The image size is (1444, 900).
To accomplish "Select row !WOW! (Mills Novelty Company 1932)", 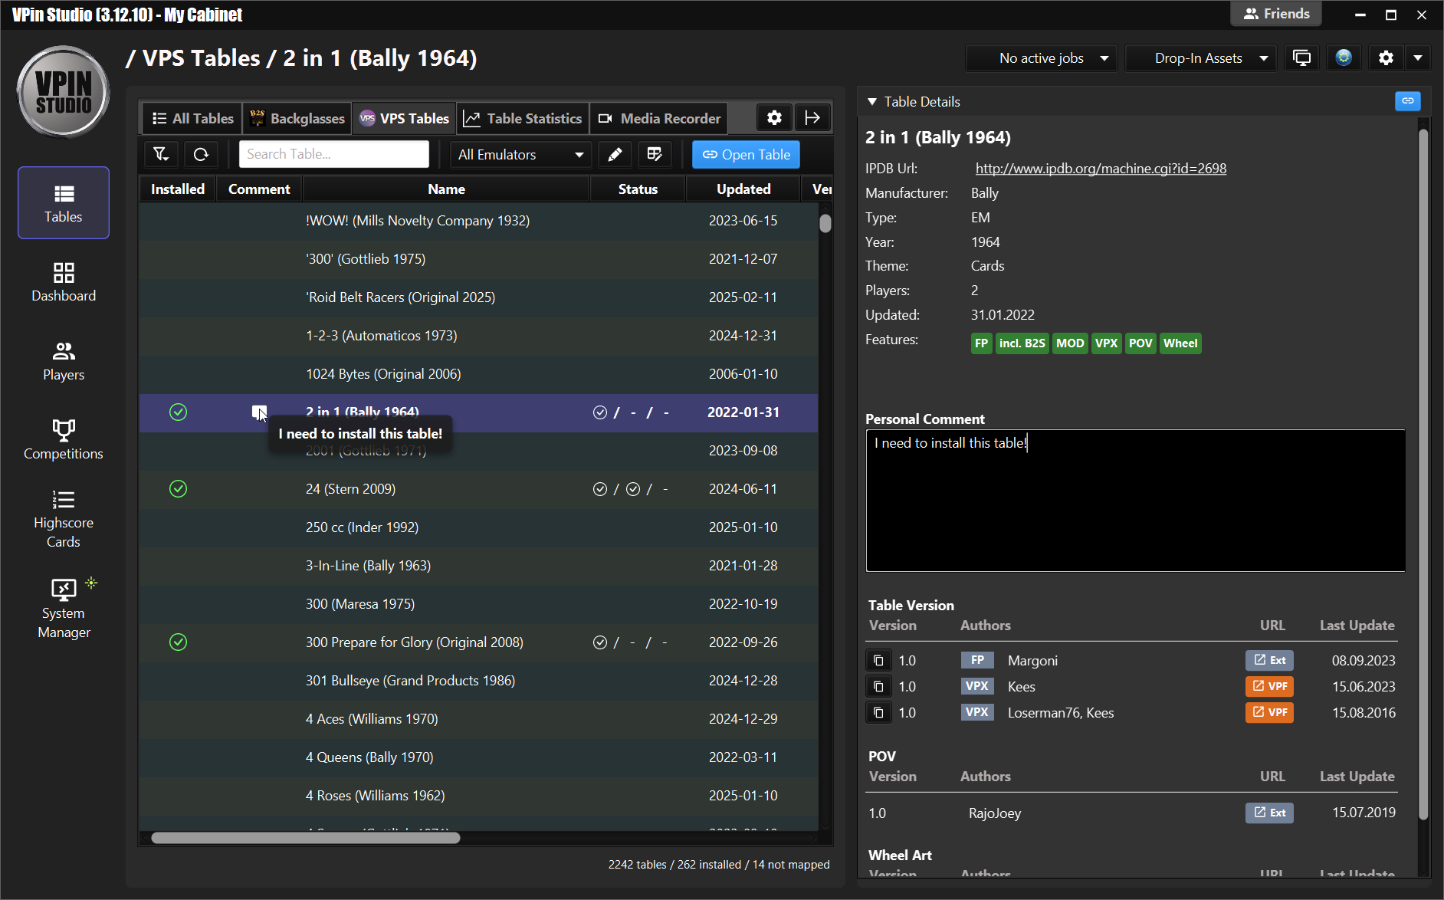I will [x=478, y=221].
